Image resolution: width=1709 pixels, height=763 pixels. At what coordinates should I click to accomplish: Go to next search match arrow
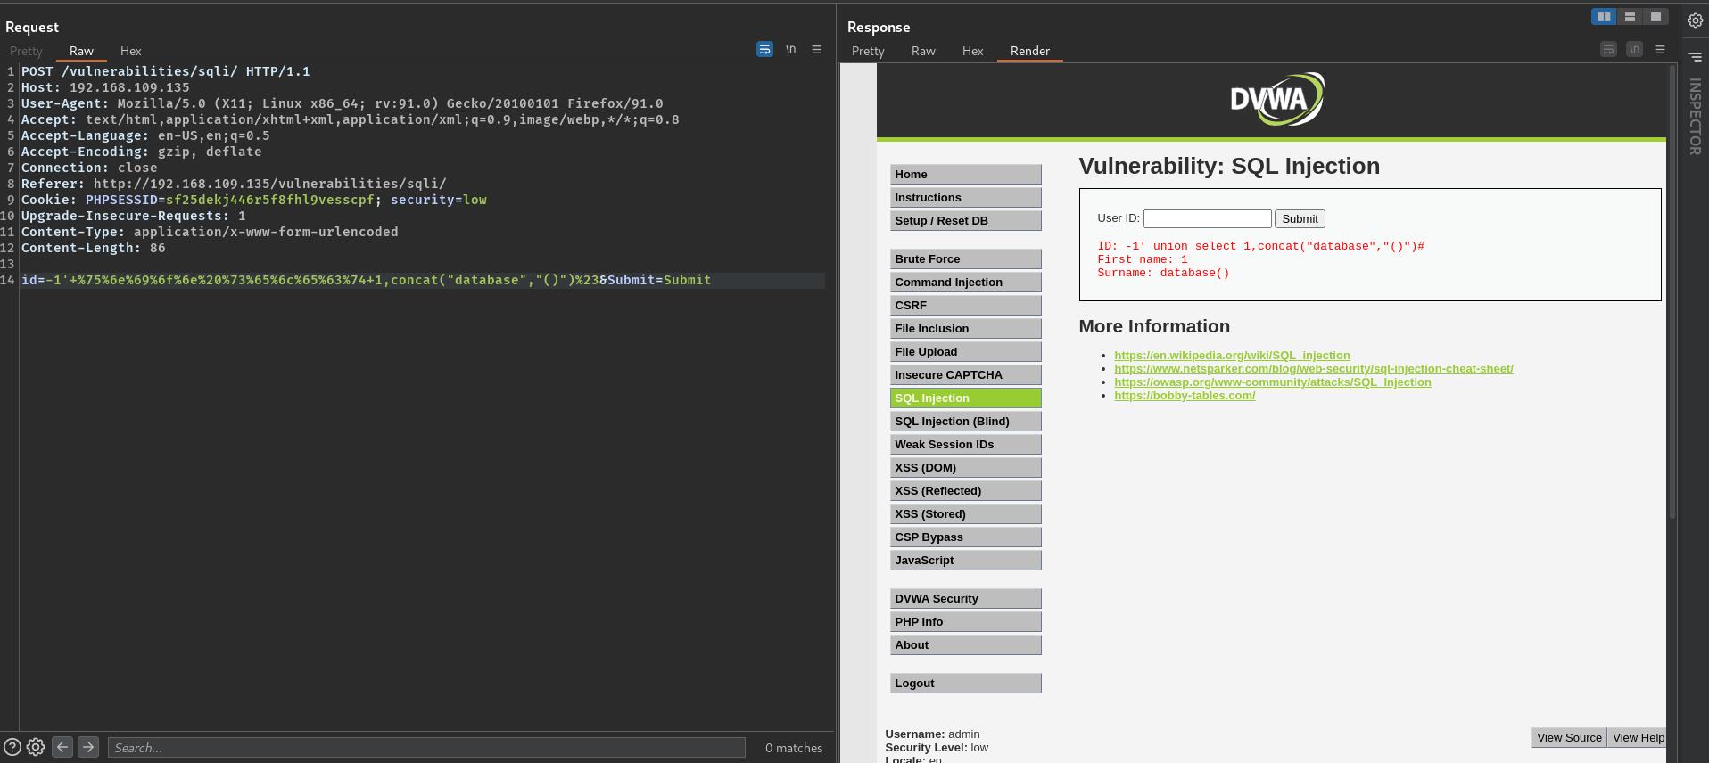point(87,747)
